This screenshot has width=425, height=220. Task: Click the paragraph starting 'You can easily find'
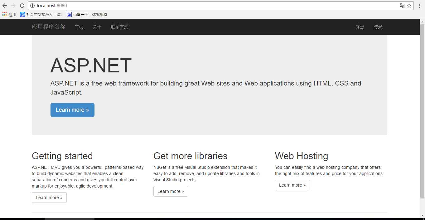329,170
